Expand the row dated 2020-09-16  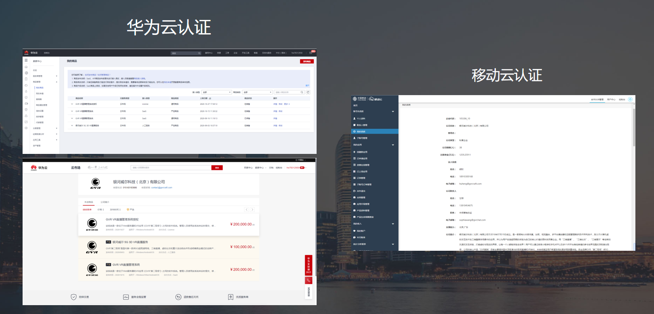pos(72,119)
